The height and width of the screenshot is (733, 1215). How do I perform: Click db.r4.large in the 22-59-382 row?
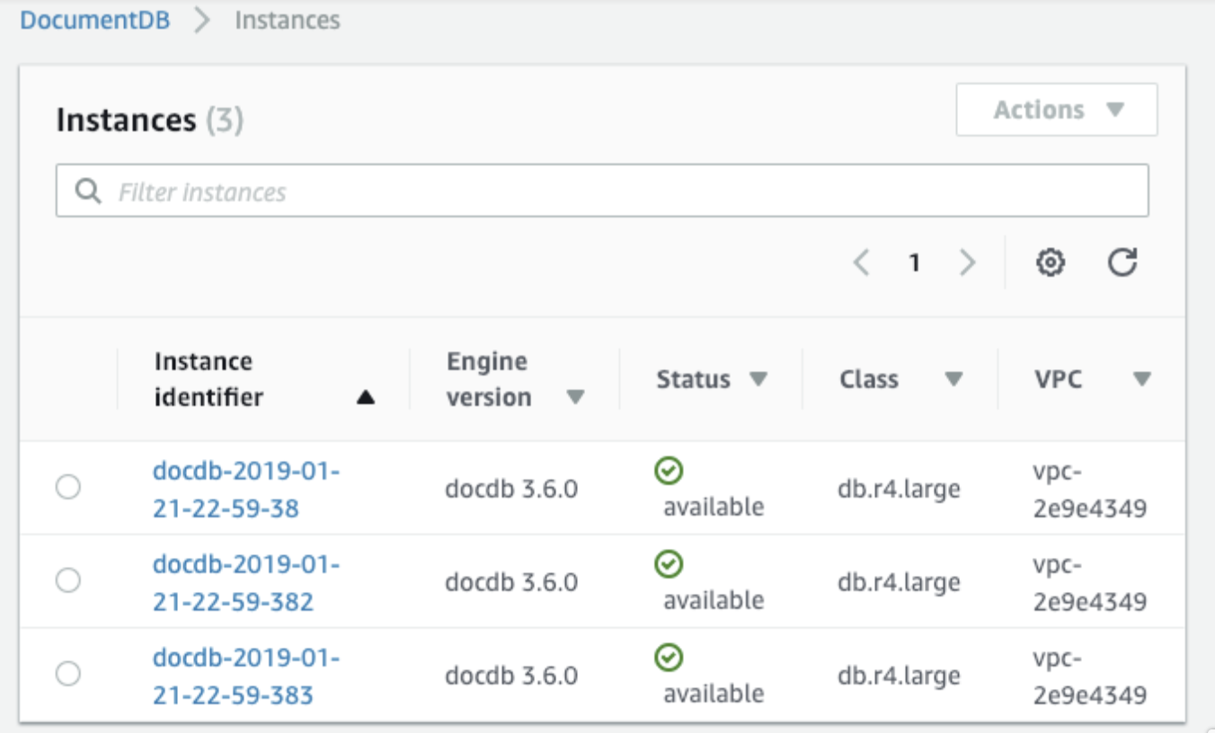[899, 583]
